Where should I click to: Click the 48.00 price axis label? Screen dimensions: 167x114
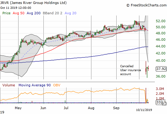tap(161, 33)
